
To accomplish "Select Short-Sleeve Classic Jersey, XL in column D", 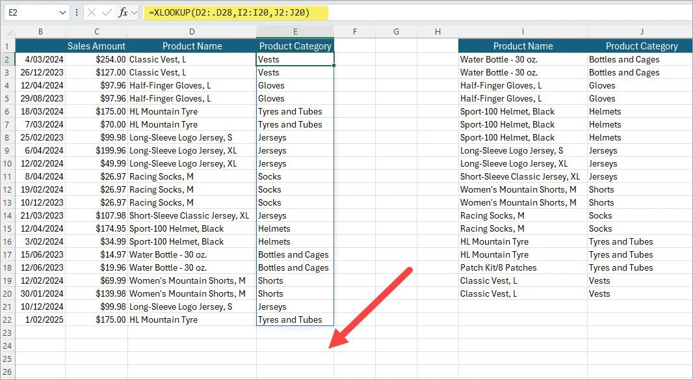I will tap(192, 215).
